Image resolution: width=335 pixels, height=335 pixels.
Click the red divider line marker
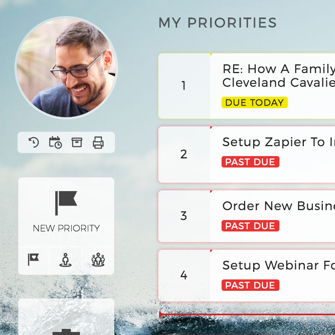coord(161,314)
